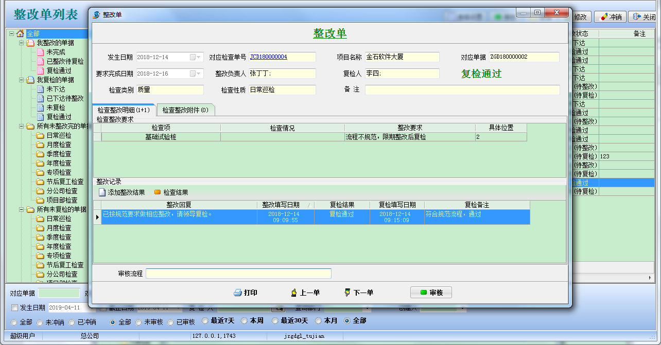The width and height of the screenshot is (661, 345).
Task: Select 专项检查 under 所有未复检的单据
Action: (59, 256)
